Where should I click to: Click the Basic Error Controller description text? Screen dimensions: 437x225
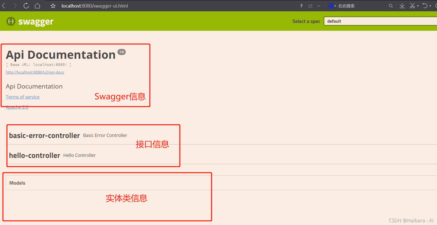point(105,135)
